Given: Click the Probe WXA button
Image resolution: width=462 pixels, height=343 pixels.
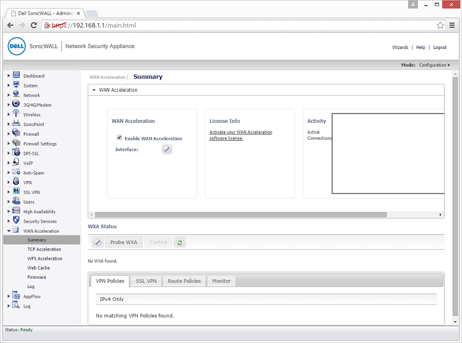Looking at the screenshot, I should (x=124, y=242).
